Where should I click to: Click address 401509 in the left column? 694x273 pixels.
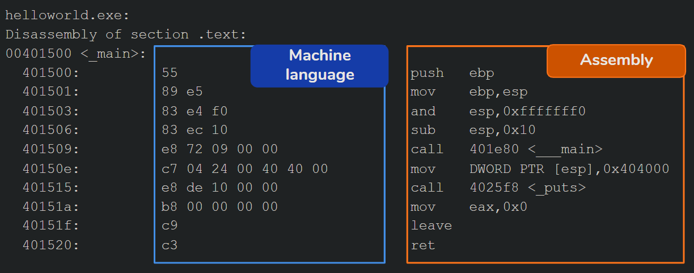pyautogui.click(x=51, y=149)
